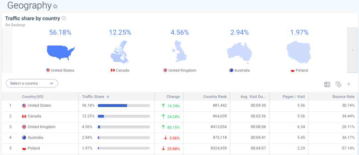Screen dimensions: 359x155
Task: Select the Poland map illustration
Action: click(299, 52)
